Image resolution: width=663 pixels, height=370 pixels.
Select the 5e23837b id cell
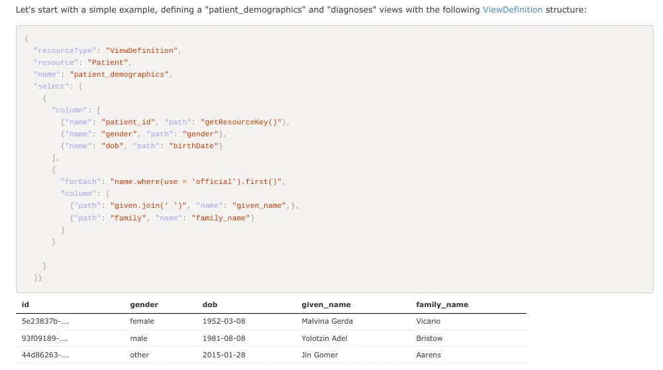click(45, 321)
